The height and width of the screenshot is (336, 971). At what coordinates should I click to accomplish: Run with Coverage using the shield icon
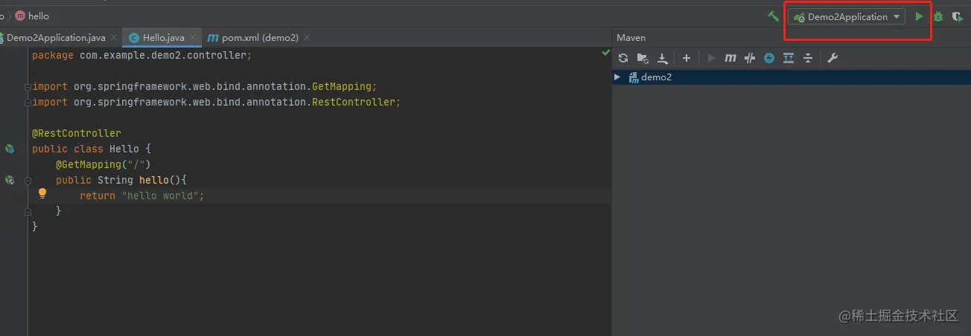958,16
